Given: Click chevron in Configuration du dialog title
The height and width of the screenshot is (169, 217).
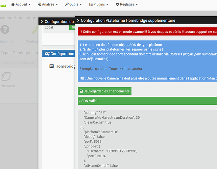Looking at the screenshot, I should 42,21.
